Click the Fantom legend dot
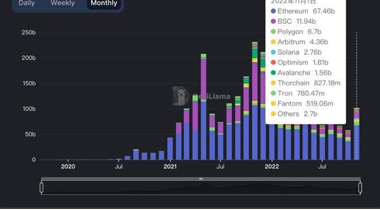Viewport: 380px width, 210px height. (273, 103)
